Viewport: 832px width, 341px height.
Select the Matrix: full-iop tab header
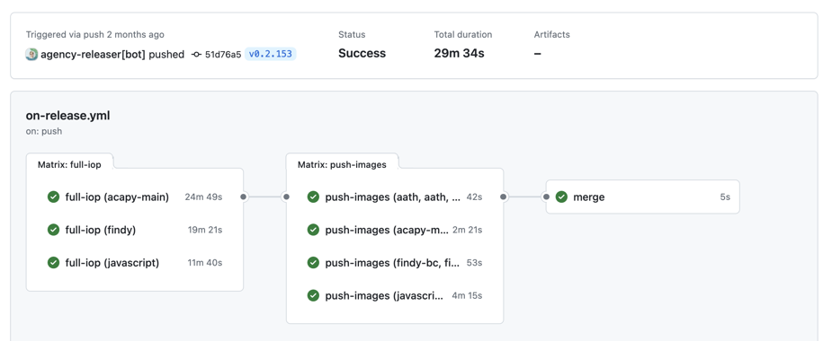coord(69,165)
